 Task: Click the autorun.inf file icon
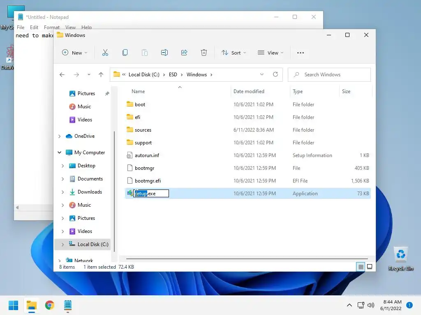point(130,155)
